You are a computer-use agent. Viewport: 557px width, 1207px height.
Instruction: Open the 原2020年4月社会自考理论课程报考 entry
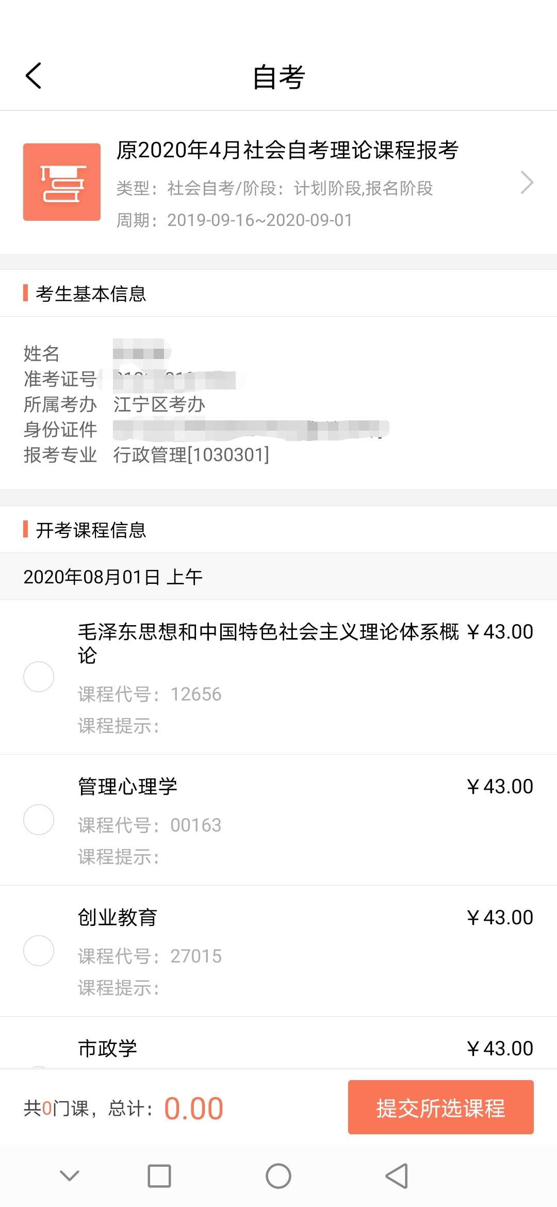pos(287,151)
